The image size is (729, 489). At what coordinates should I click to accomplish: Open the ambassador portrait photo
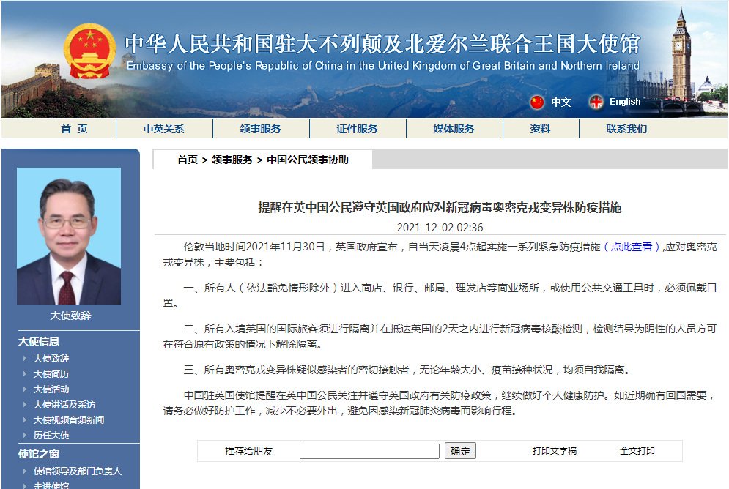click(69, 236)
